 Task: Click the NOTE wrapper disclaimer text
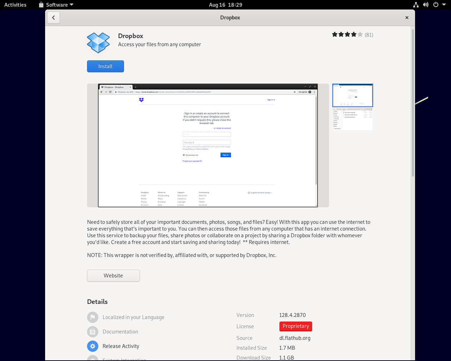coord(182,255)
